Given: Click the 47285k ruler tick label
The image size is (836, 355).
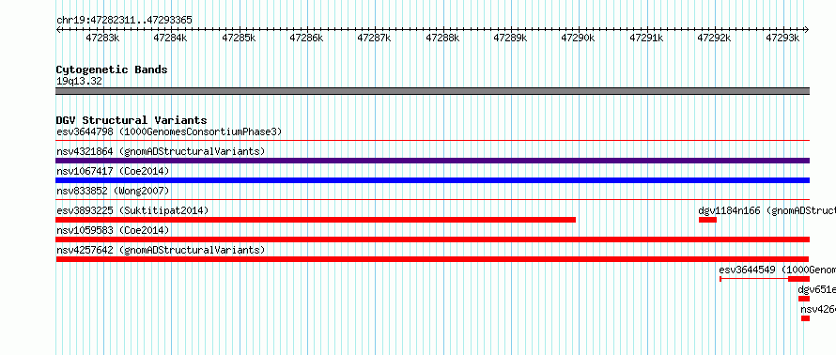Looking at the screenshot, I should pyautogui.click(x=239, y=38).
